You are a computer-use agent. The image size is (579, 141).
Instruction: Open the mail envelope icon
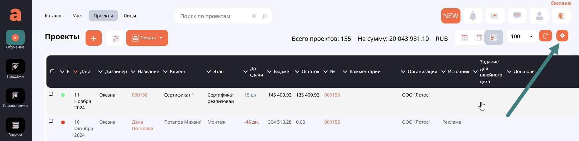tap(495, 16)
